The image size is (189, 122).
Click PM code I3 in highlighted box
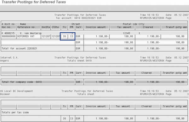tap(72, 36)
